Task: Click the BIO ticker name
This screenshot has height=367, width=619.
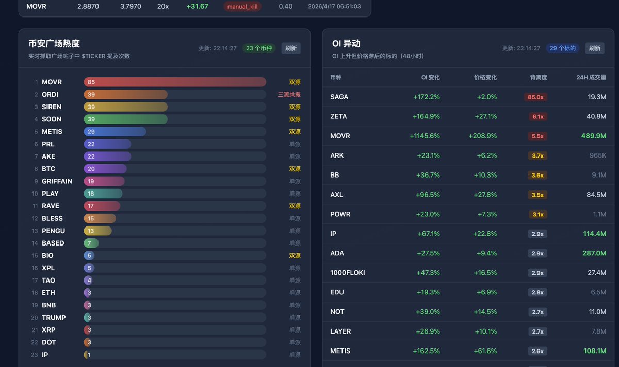Action: tap(47, 256)
